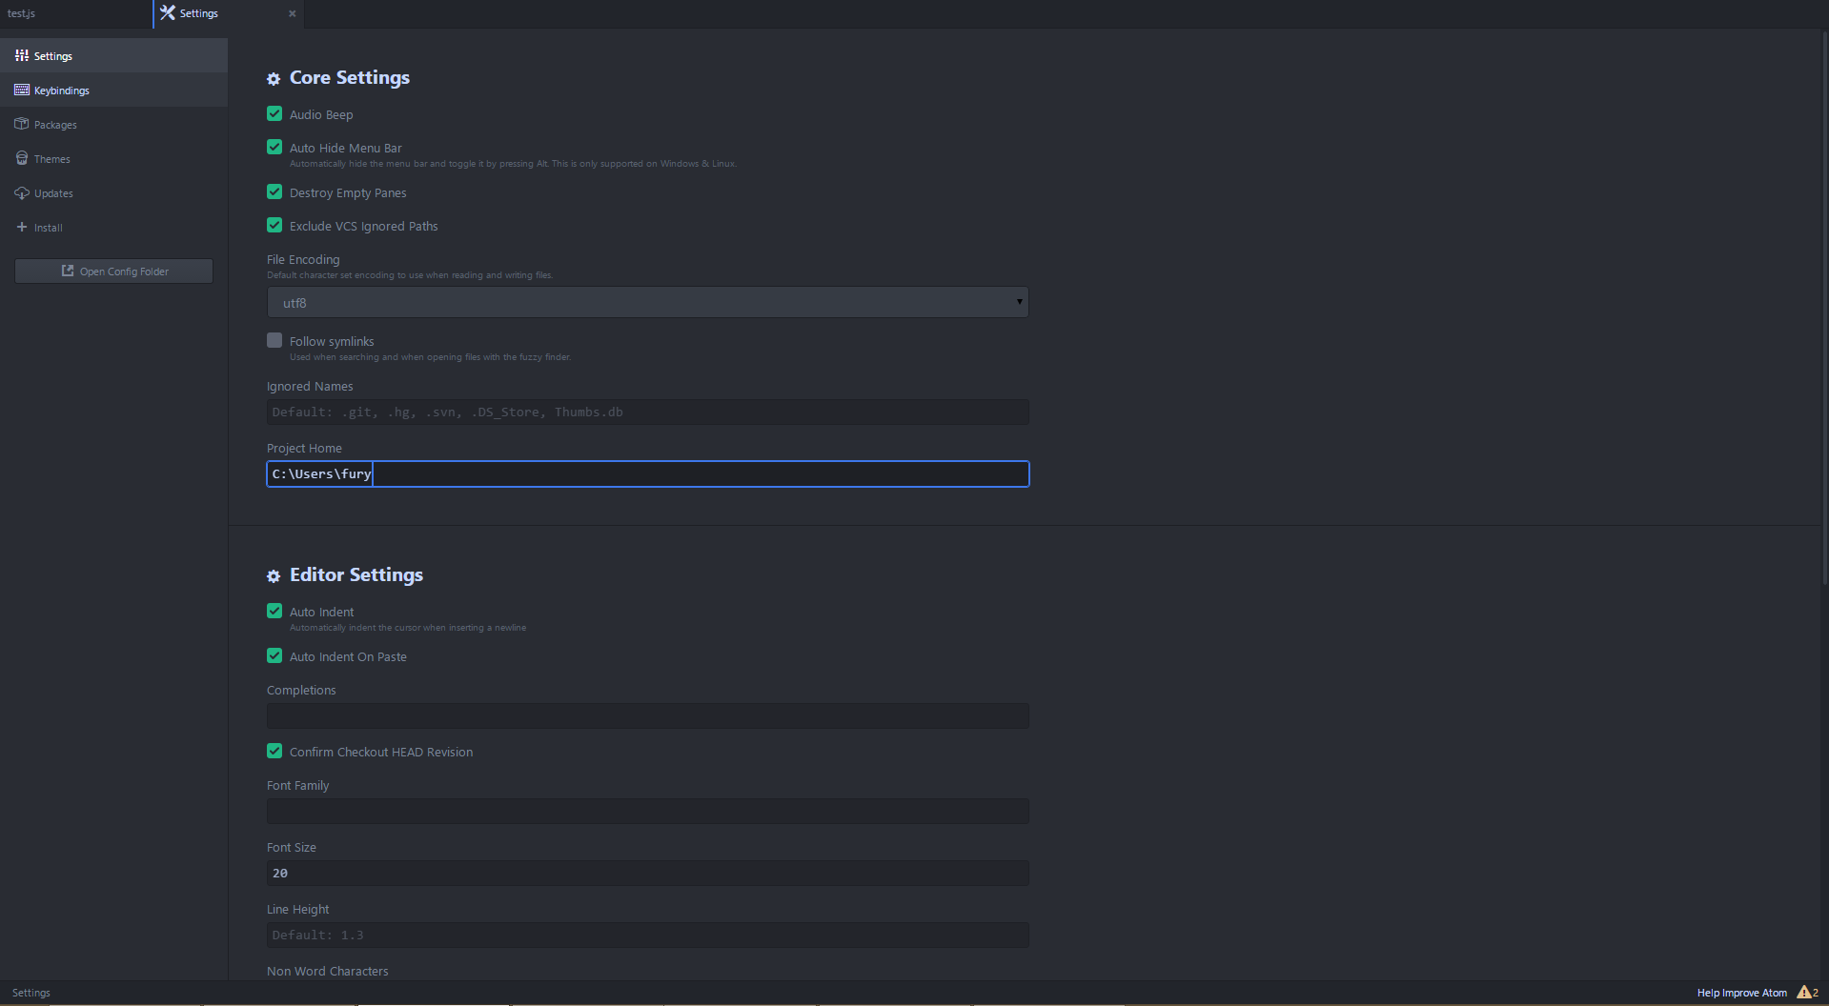This screenshot has width=1829, height=1006.
Task: Uncheck the Audio Beep checkbox
Action: (274, 114)
